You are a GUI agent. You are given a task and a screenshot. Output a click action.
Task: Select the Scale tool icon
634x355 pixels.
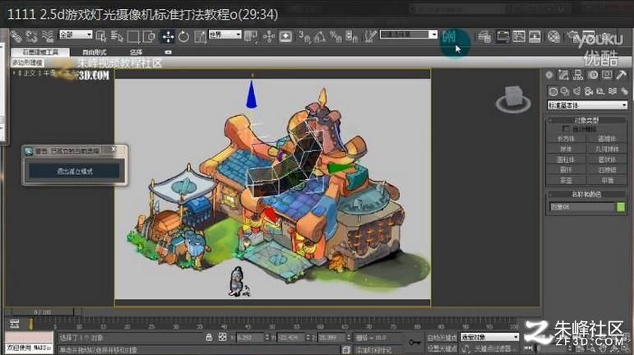(200, 37)
